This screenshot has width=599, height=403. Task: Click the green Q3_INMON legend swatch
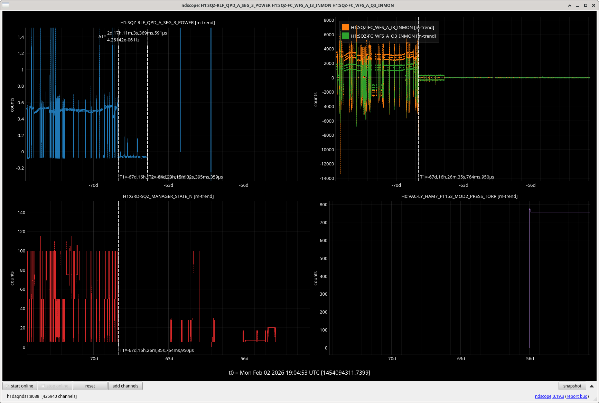(345, 36)
